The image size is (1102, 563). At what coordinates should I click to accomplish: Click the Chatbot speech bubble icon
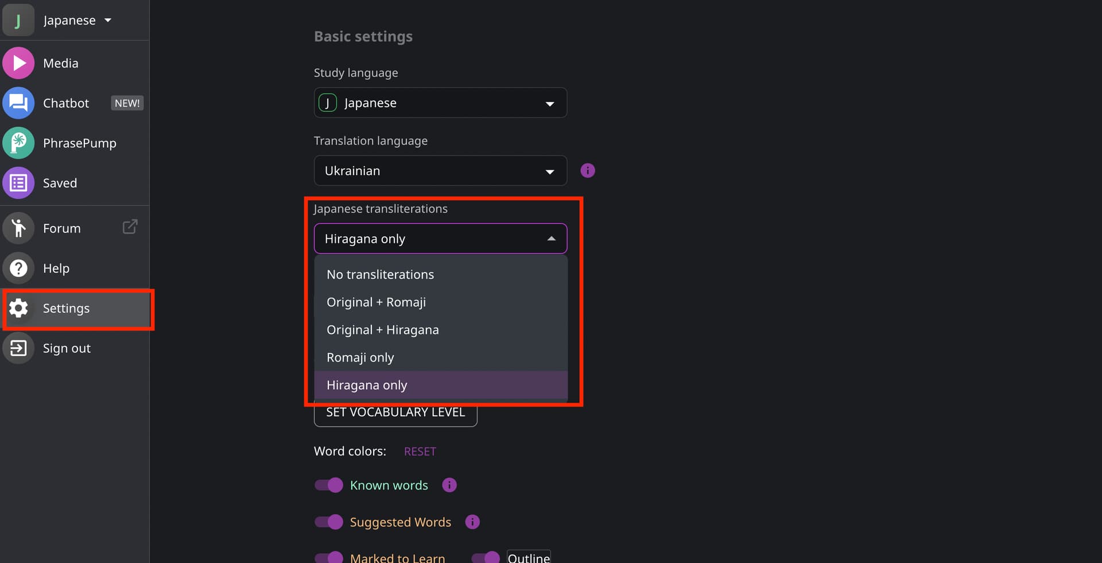point(18,103)
